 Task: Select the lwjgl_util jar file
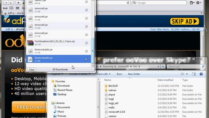pyautogui.click(x=113, y=103)
